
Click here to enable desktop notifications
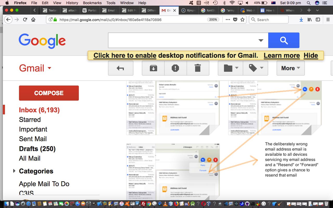[x=125, y=55]
